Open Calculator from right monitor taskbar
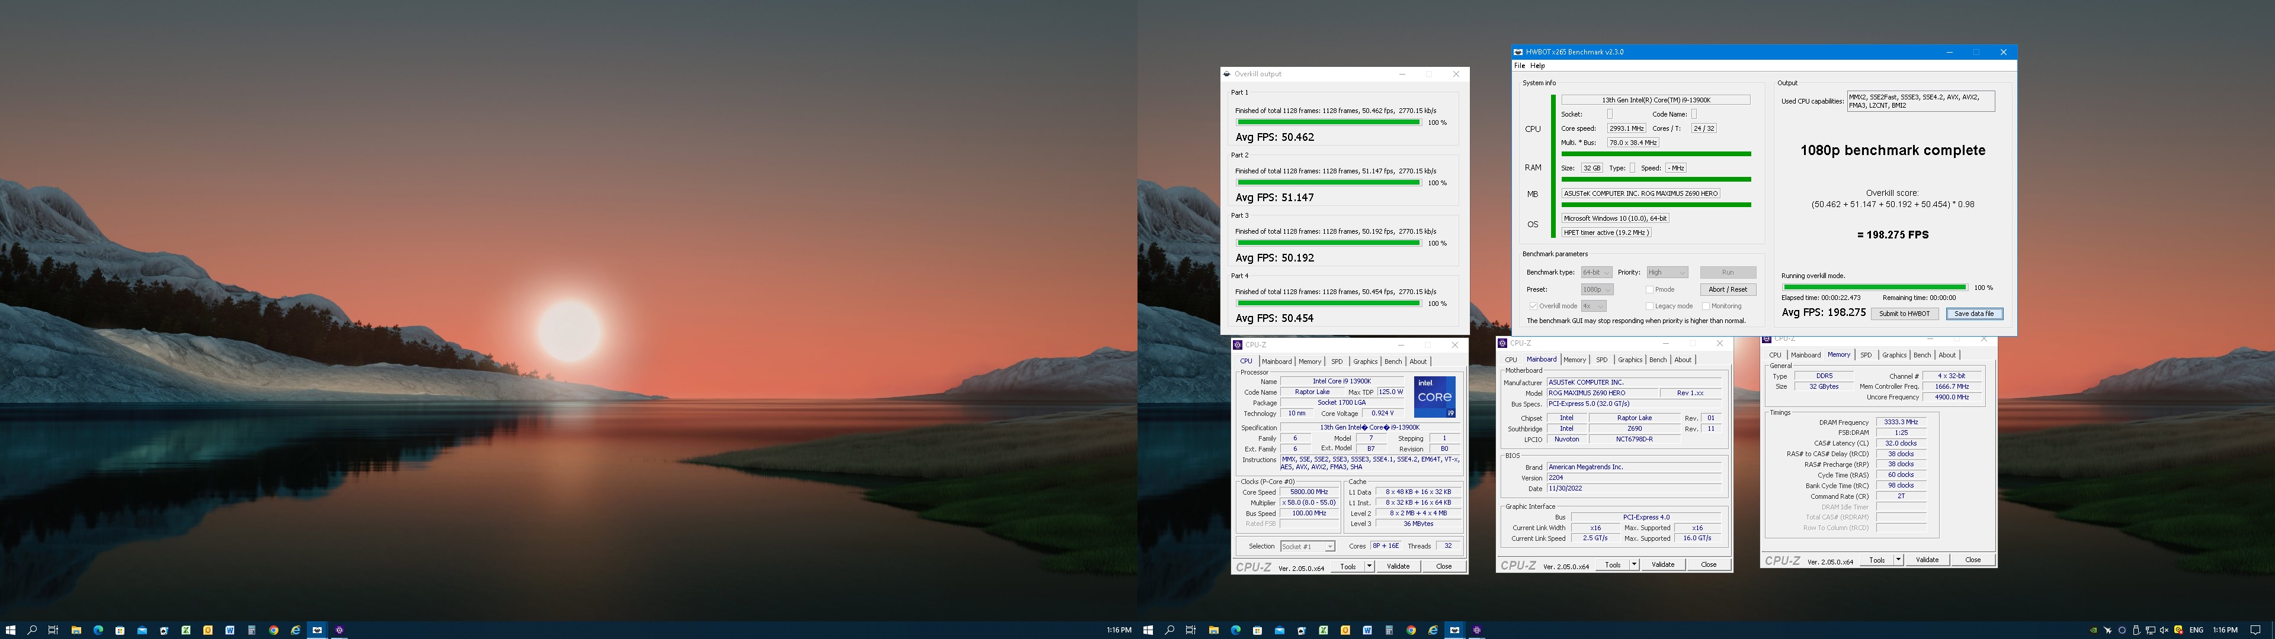2275x639 pixels. click(1389, 630)
